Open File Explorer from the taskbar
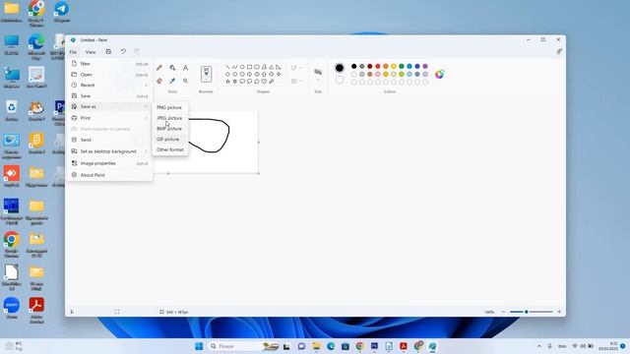 click(x=316, y=346)
